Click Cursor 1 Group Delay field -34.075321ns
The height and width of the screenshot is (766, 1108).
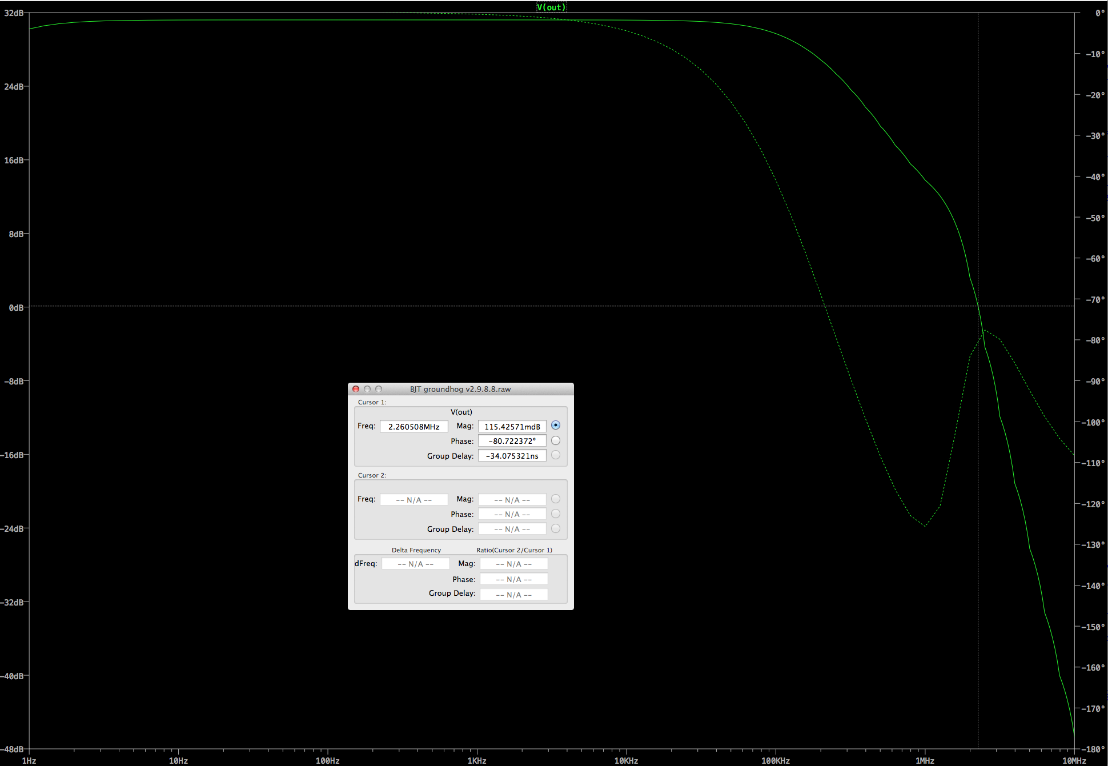(512, 456)
